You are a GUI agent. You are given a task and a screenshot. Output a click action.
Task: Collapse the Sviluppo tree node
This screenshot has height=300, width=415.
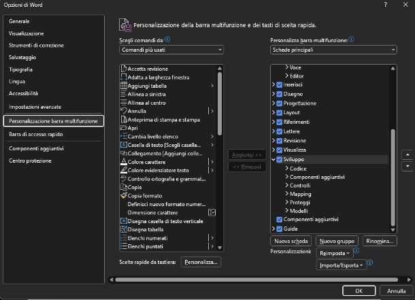coord(273,159)
